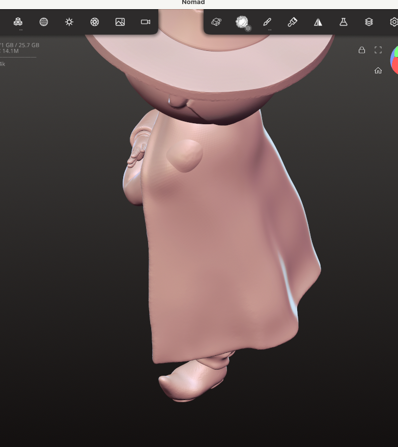Click the character's shoe on the model
Viewport: 398px width, 447px height.
point(192,381)
